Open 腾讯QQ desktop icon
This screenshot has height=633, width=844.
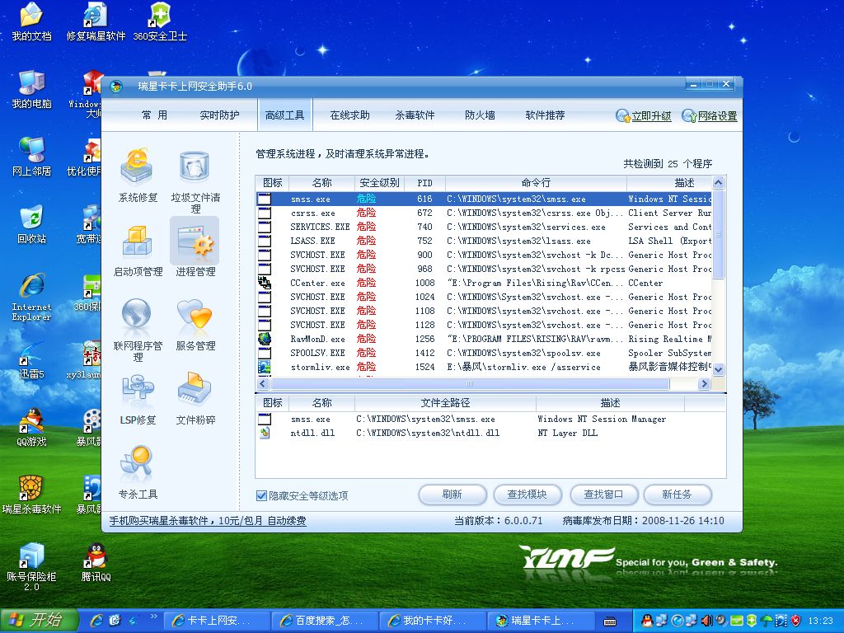coord(96,563)
